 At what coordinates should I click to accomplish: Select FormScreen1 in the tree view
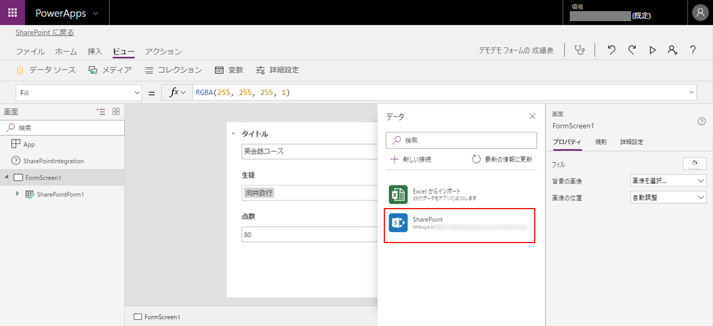(x=43, y=177)
